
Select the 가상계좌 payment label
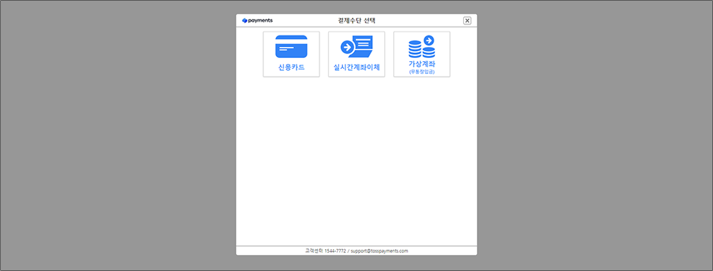[421, 64]
